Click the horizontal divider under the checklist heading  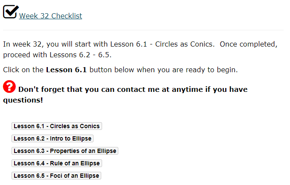click(x=143, y=30)
